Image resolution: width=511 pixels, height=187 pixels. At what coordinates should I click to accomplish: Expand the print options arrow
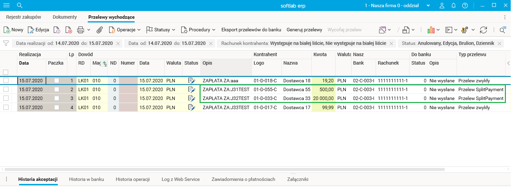point(89,30)
